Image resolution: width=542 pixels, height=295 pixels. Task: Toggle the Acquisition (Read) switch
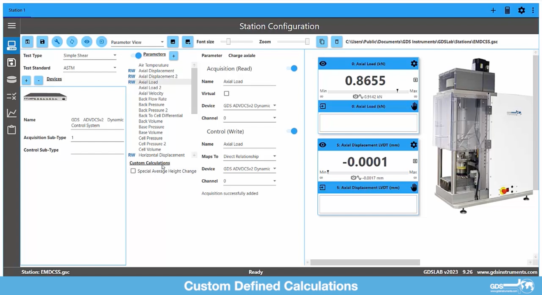pyautogui.click(x=292, y=69)
